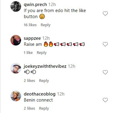
Task: Open sappzee username profile link
Action: [32, 38]
